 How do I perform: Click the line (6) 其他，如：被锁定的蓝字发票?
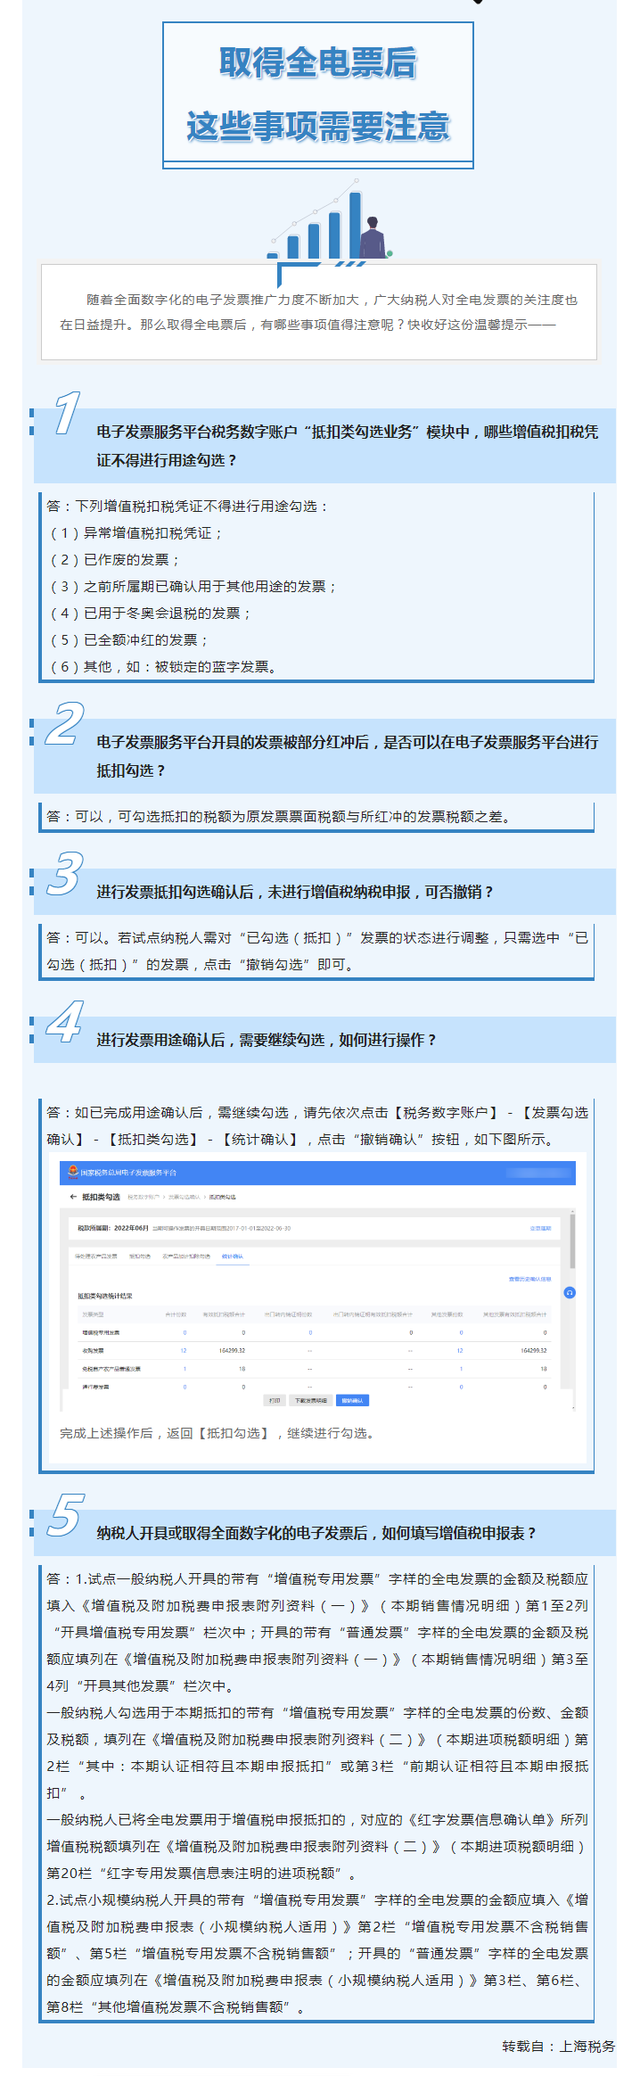(164, 667)
